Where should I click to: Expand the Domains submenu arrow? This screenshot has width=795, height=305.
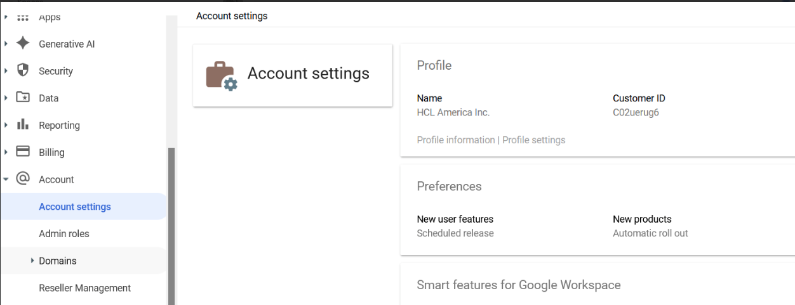(x=32, y=261)
